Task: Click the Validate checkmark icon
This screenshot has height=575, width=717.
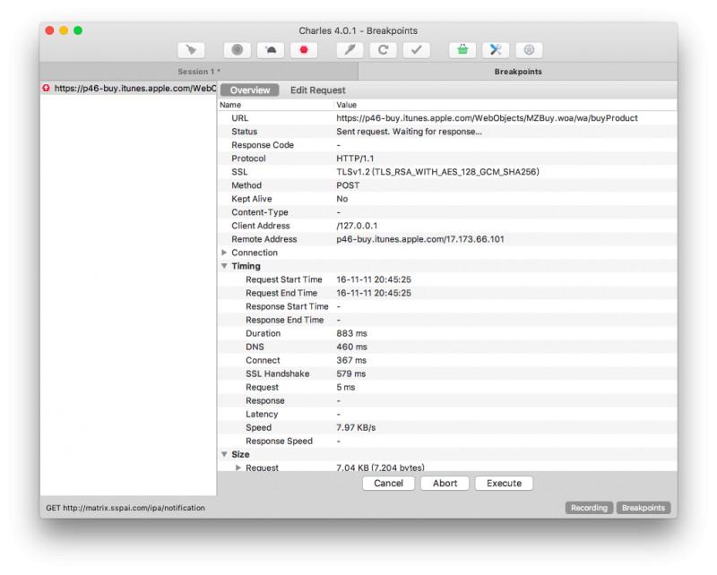Action: click(416, 50)
